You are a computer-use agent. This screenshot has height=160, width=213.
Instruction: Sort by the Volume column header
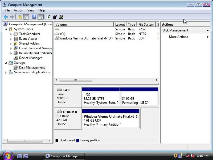(x=84, y=25)
